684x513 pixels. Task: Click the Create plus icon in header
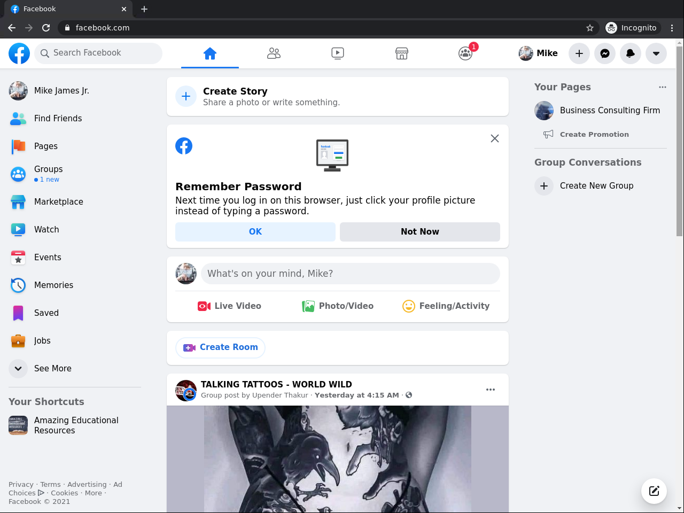click(x=579, y=53)
